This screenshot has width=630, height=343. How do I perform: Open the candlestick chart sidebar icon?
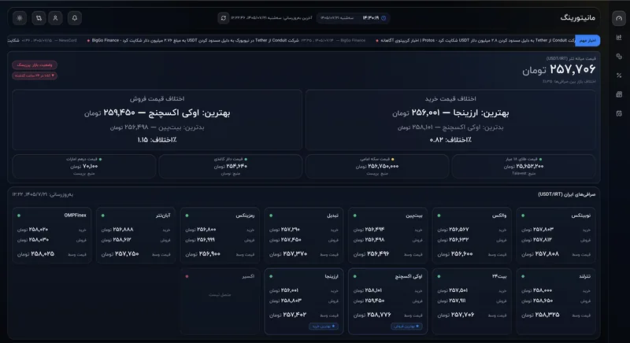coord(619,37)
